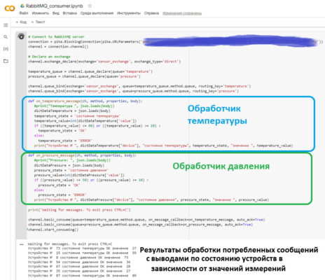This screenshot has height=280, width=325.
Task: Open the search sidebar icon
Action: pyautogui.click(x=6, y=37)
